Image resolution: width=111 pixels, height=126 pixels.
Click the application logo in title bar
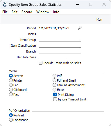[5, 4]
